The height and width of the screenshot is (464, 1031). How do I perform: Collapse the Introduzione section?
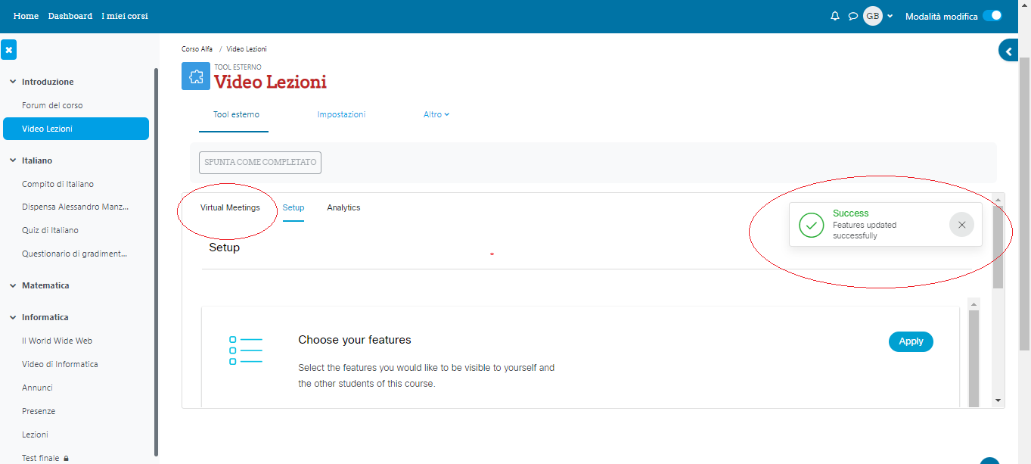pos(13,82)
